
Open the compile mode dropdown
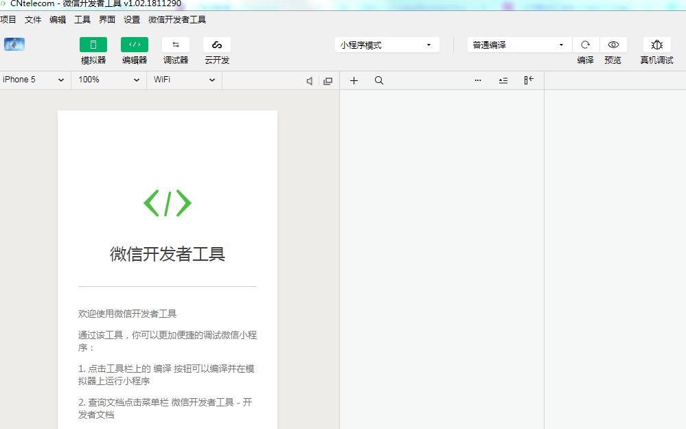click(519, 45)
